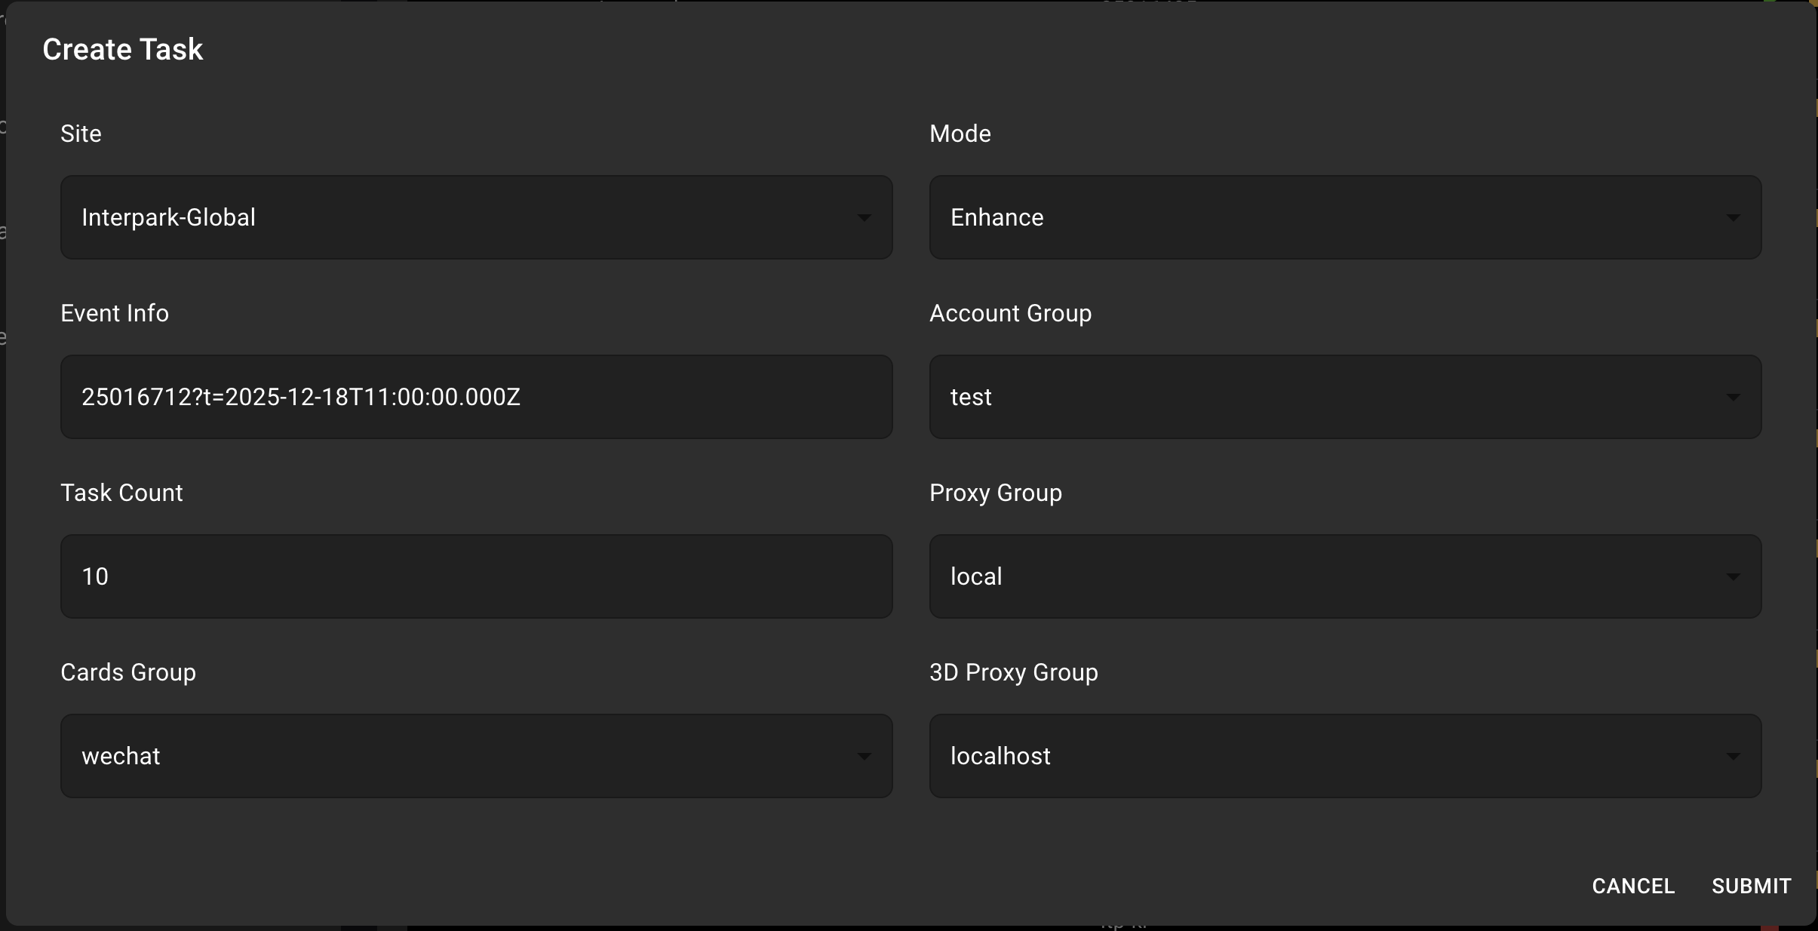Click the SUBMIT button
The image size is (1818, 931).
click(1750, 885)
